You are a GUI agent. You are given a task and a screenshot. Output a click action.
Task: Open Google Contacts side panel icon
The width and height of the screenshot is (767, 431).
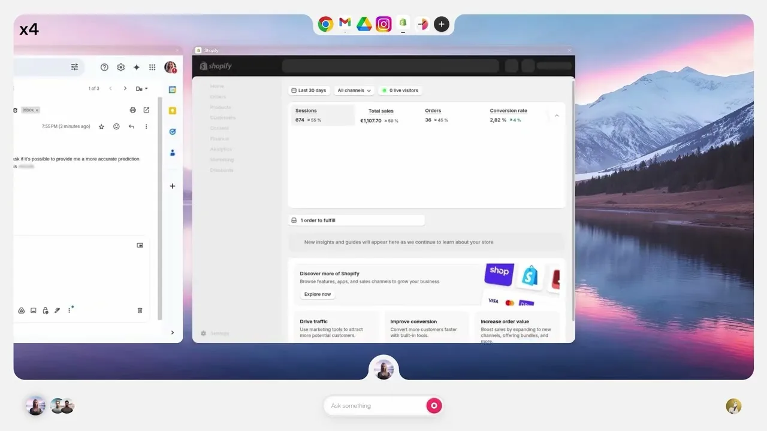point(173,153)
